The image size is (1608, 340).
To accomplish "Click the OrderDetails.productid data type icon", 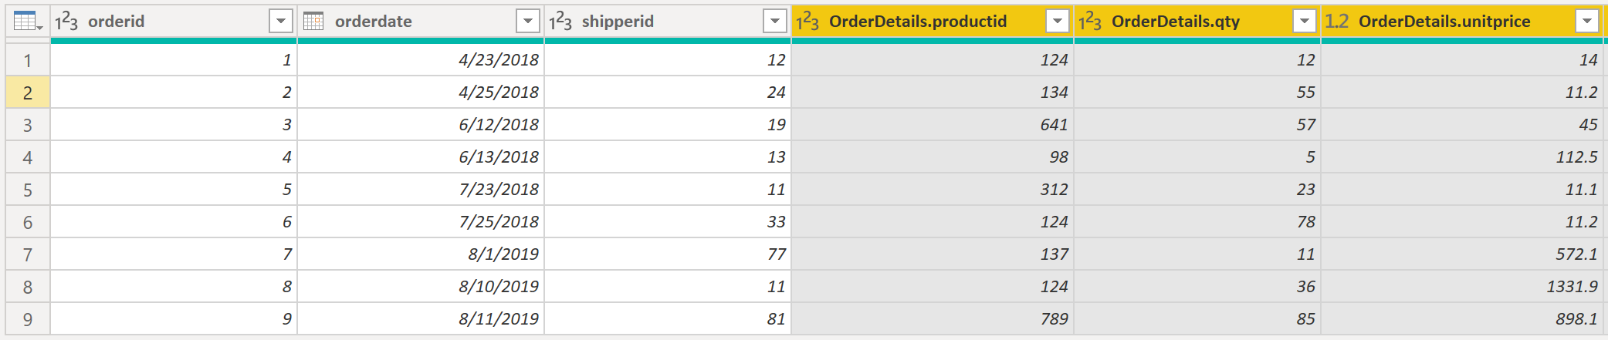I will 807,22.
